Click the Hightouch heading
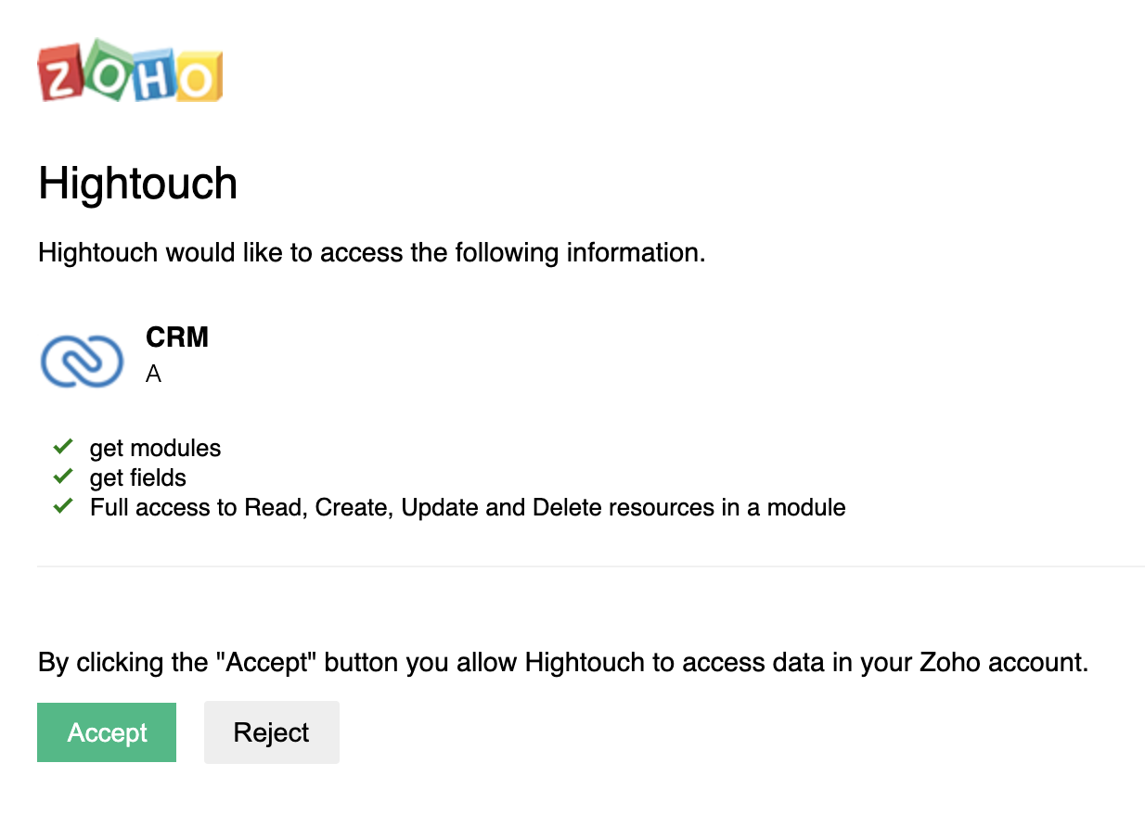The height and width of the screenshot is (814, 1145). 138,183
